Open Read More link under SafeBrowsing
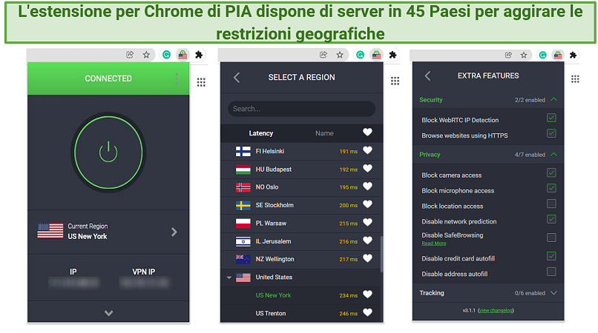 point(433,243)
